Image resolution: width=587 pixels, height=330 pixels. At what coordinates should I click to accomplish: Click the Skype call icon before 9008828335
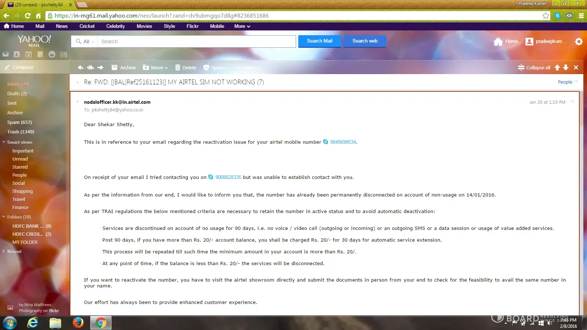211,177
